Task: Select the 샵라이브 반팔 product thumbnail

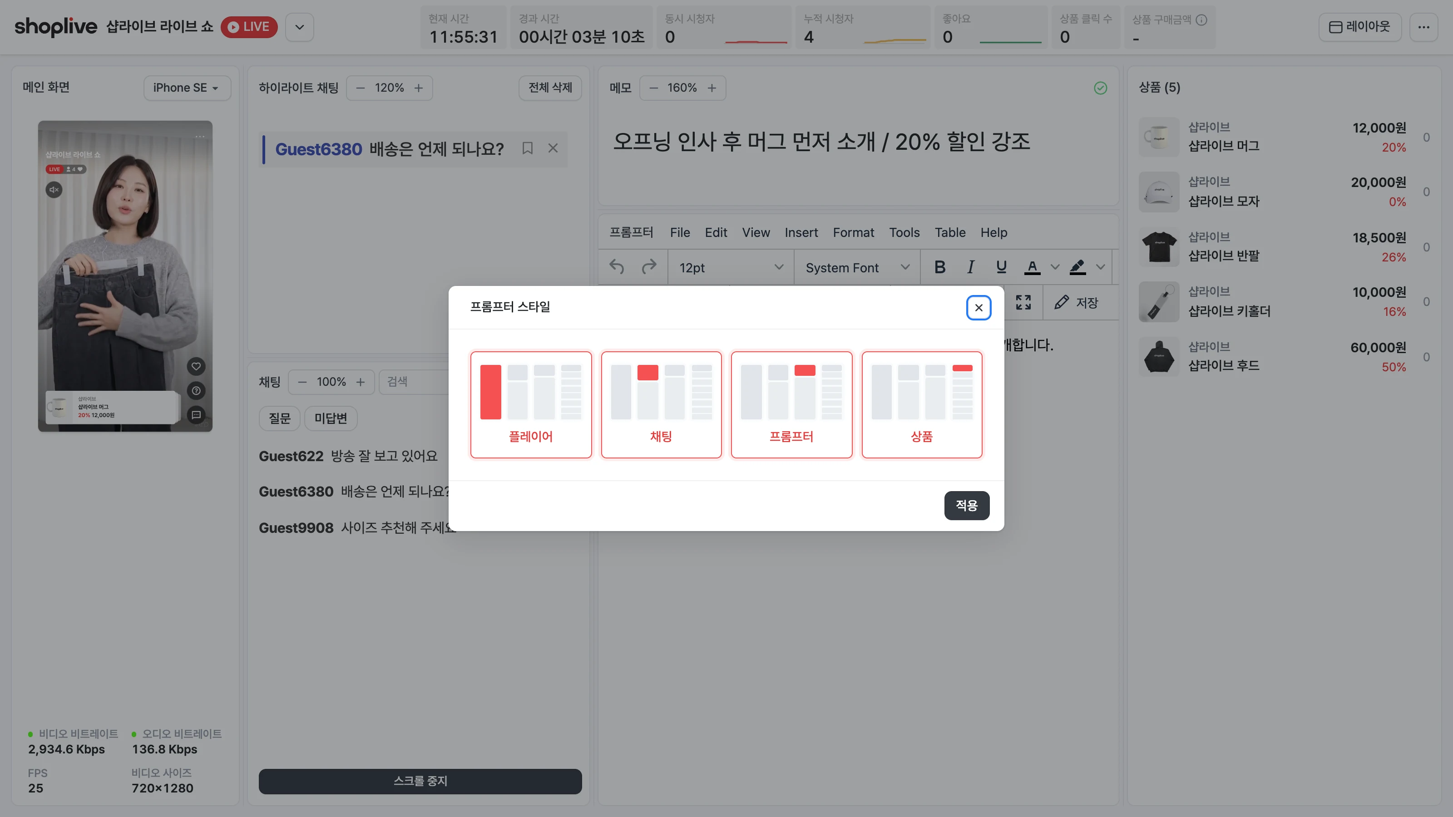Action: [1159, 247]
